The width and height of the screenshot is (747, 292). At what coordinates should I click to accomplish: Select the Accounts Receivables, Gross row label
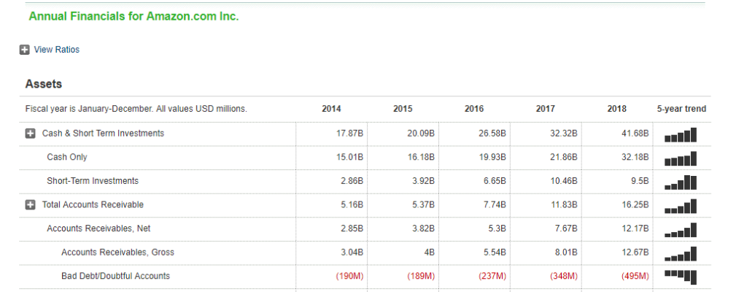coord(117,252)
